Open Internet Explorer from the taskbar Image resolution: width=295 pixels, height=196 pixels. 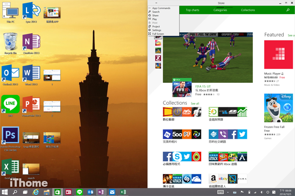[x=36, y=192]
